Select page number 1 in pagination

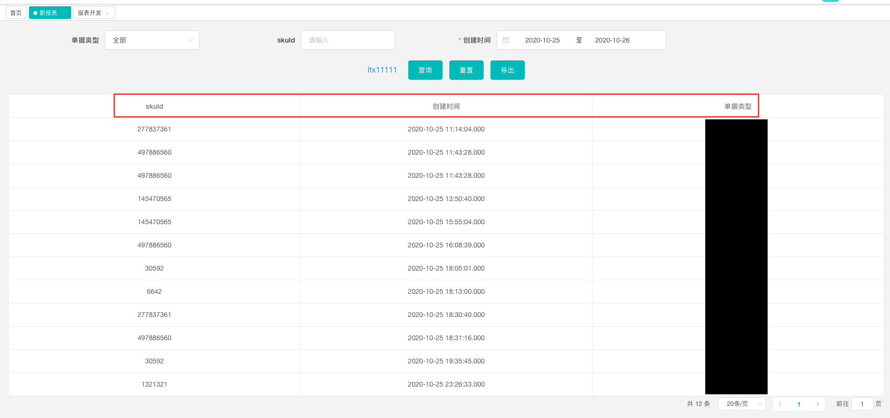[799, 404]
